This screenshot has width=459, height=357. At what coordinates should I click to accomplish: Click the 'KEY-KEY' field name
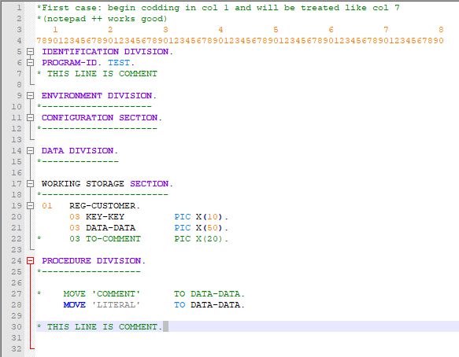pos(105,217)
